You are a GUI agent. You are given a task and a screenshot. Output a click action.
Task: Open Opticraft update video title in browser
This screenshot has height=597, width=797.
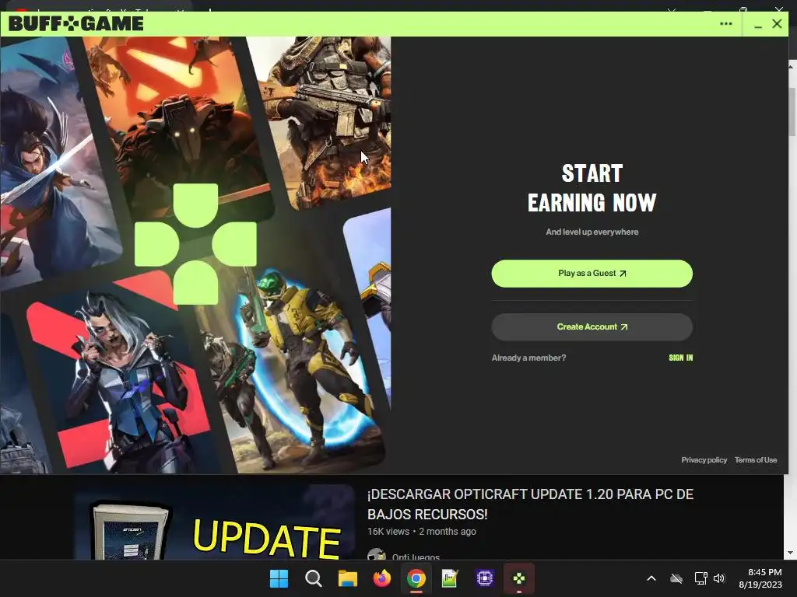(530, 504)
